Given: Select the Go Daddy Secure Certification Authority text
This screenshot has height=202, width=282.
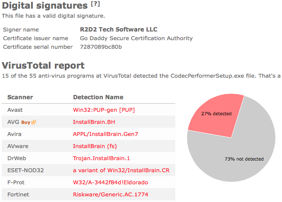Looking at the screenshot, I should 136,38.
